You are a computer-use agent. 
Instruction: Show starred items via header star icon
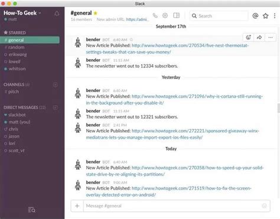tap(265, 16)
